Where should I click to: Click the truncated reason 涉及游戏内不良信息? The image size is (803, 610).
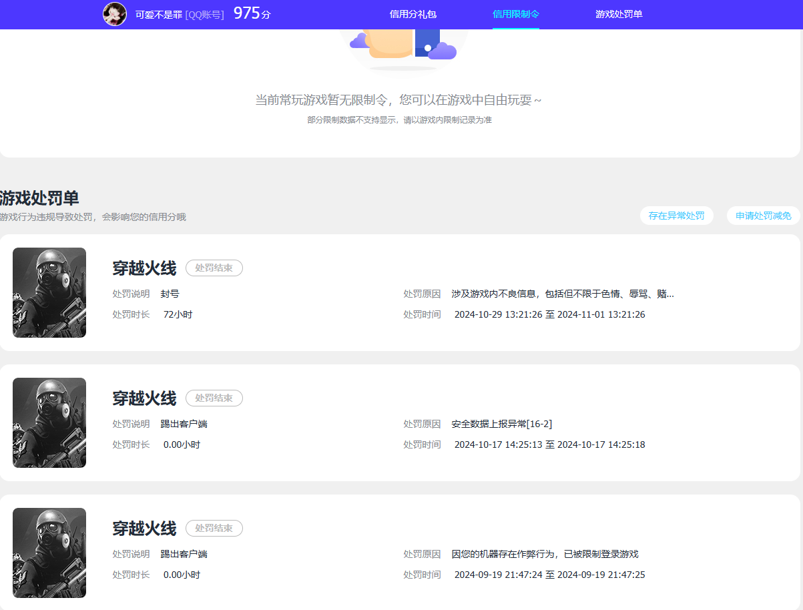(x=563, y=294)
